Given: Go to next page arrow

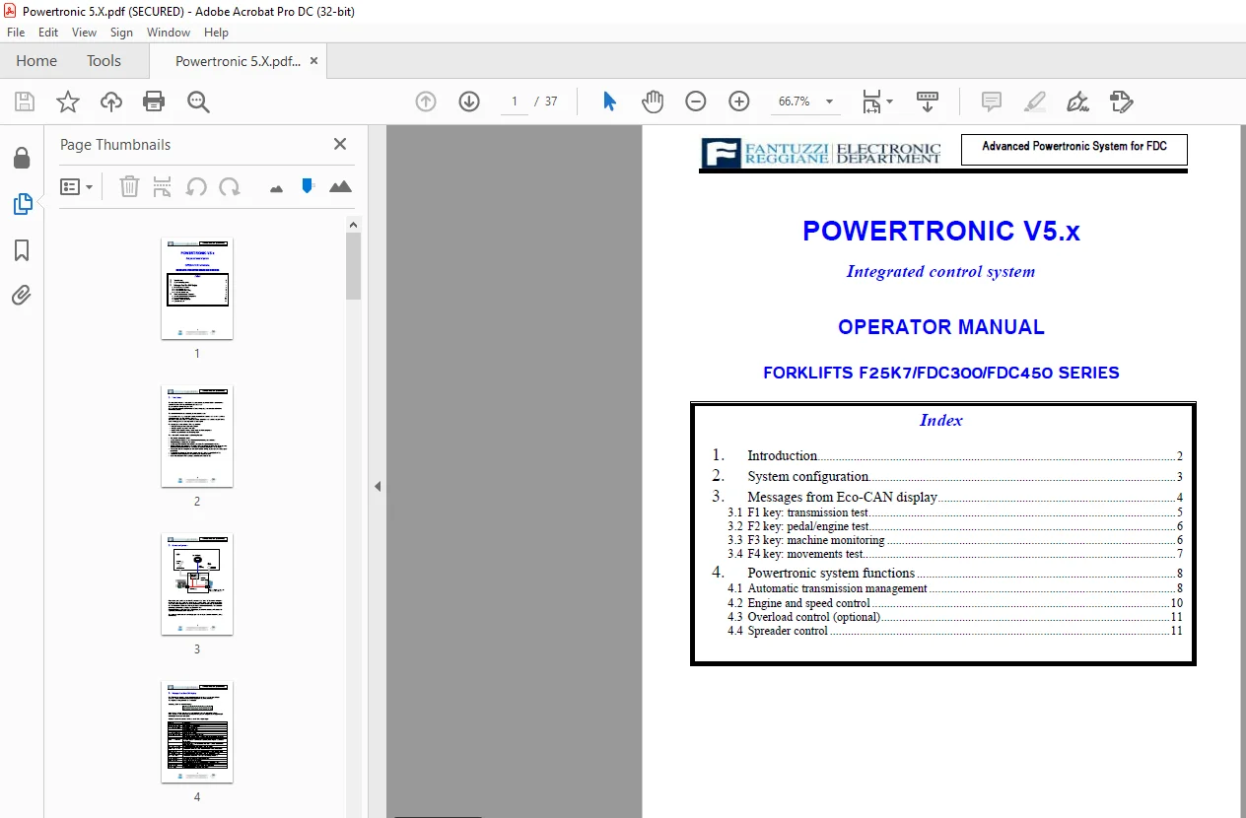Looking at the screenshot, I should click(469, 102).
